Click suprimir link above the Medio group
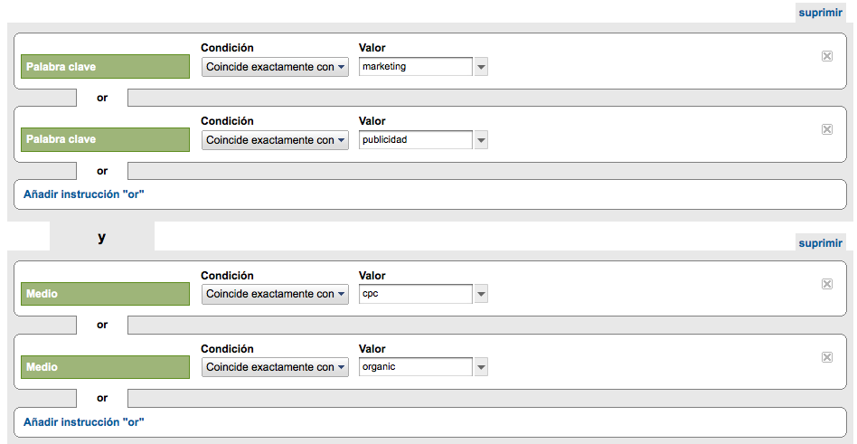 click(820, 243)
